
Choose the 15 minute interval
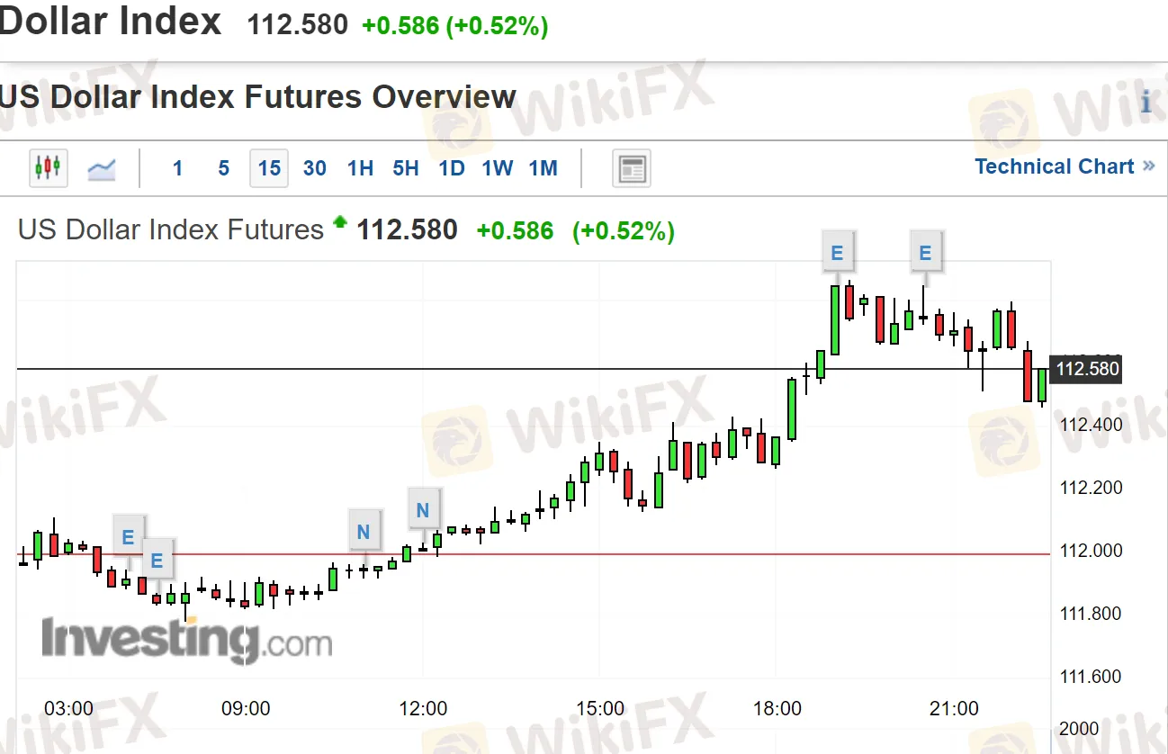[269, 168]
